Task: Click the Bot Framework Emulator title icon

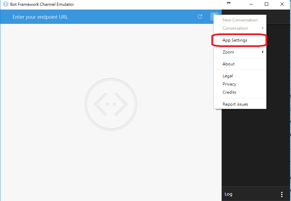Action: [x=6, y=4]
